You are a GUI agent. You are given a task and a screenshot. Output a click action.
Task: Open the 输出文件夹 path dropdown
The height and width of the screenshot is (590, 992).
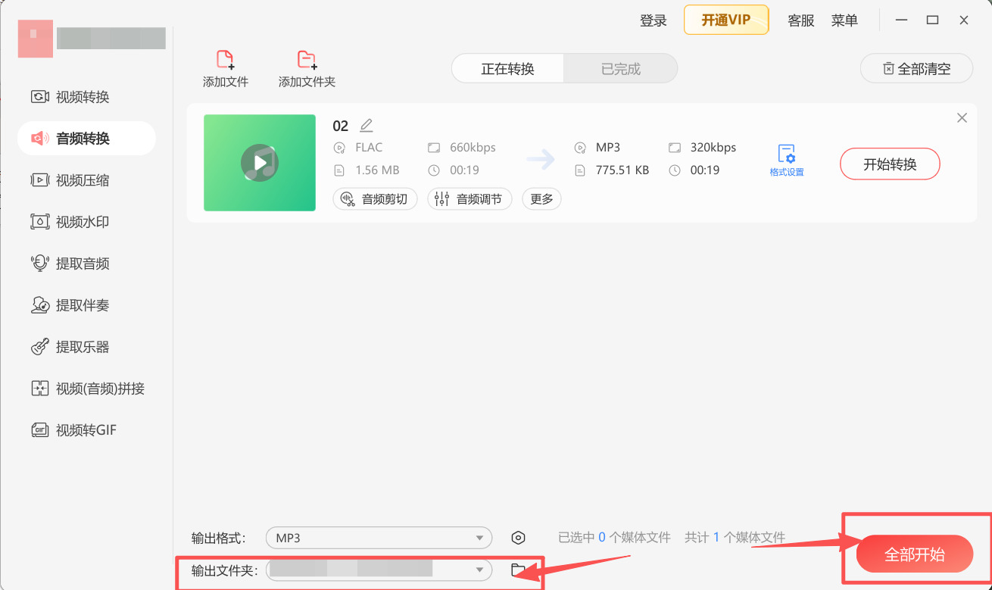coord(479,570)
